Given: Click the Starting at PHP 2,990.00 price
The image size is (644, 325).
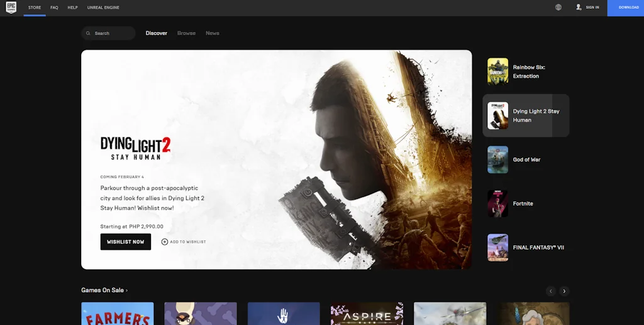Looking at the screenshot, I should [132, 226].
